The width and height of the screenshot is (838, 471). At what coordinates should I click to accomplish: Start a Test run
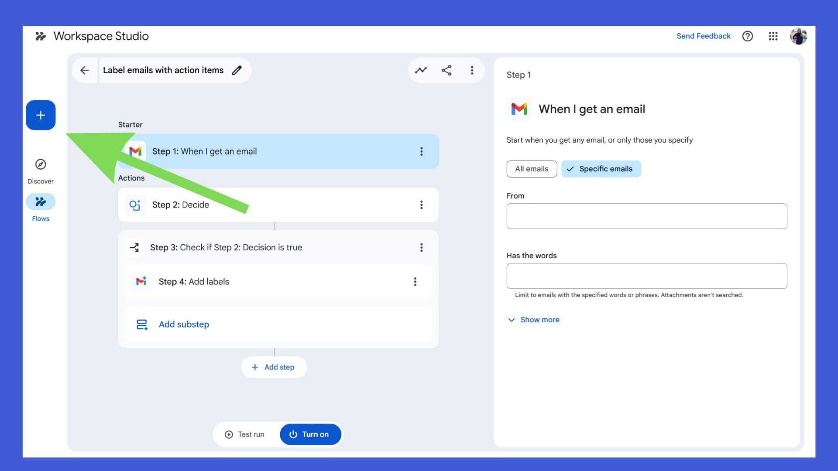tap(245, 434)
